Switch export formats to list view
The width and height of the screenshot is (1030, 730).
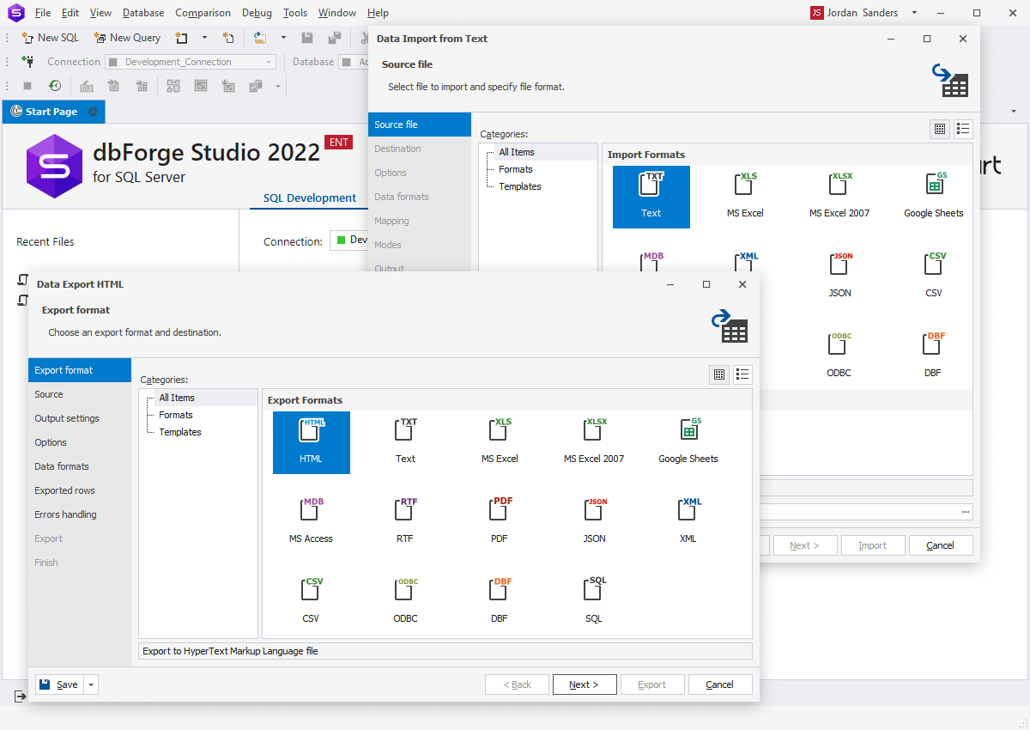(x=742, y=374)
